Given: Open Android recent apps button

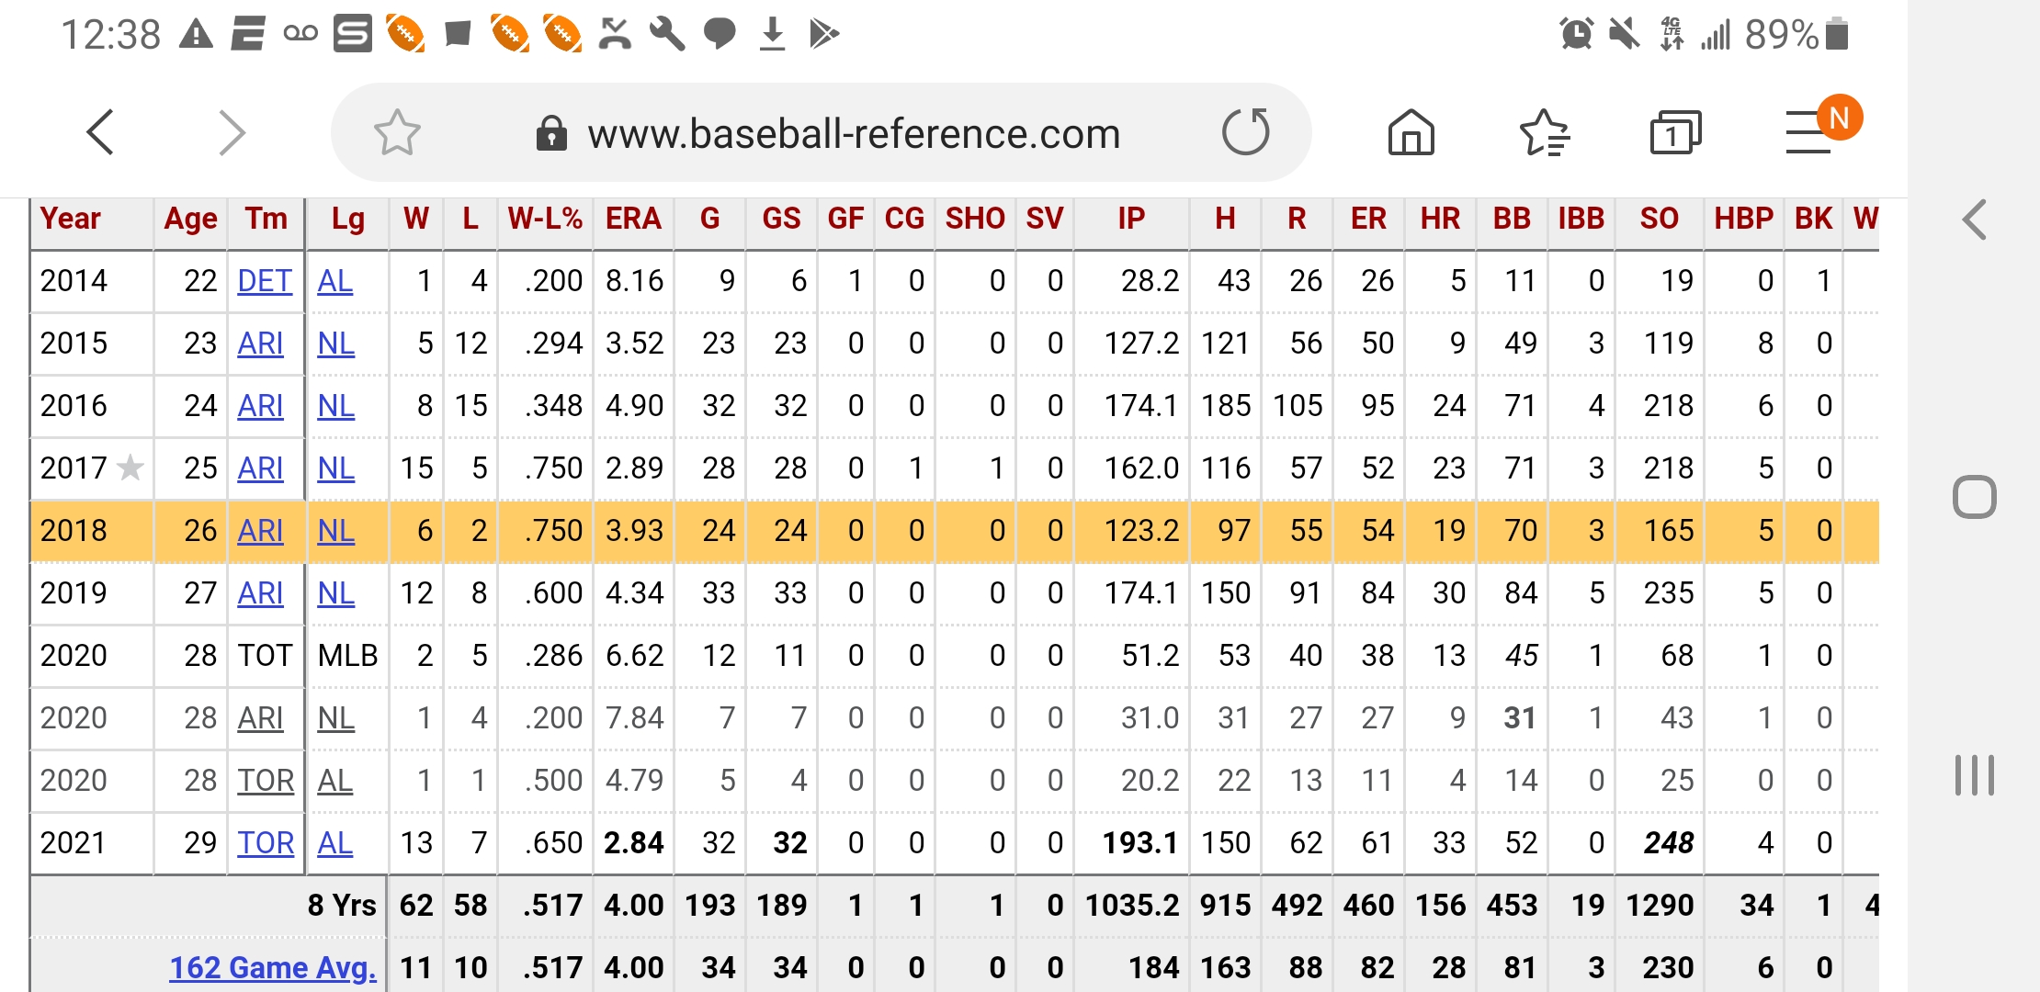Looking at the screenshot, I should [1974, 774].
